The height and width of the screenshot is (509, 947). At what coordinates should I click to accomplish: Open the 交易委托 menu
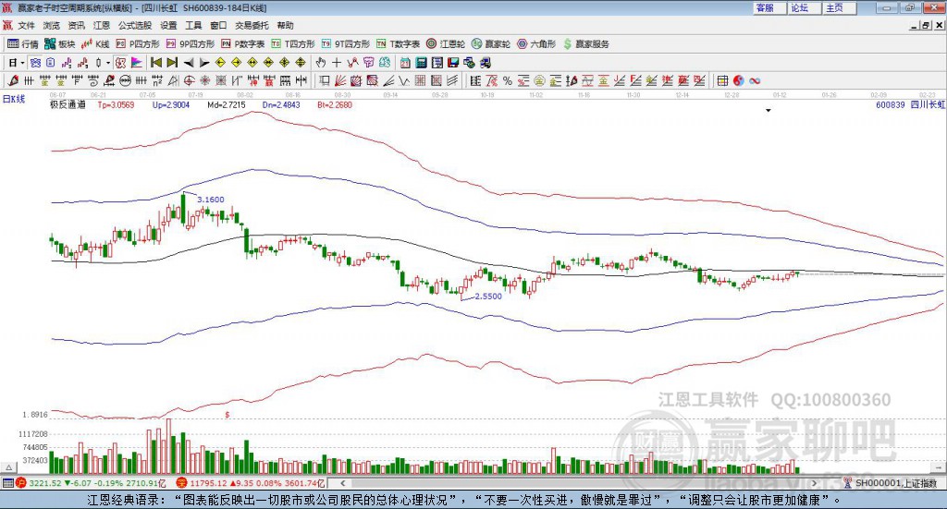(x=252, y=25)
